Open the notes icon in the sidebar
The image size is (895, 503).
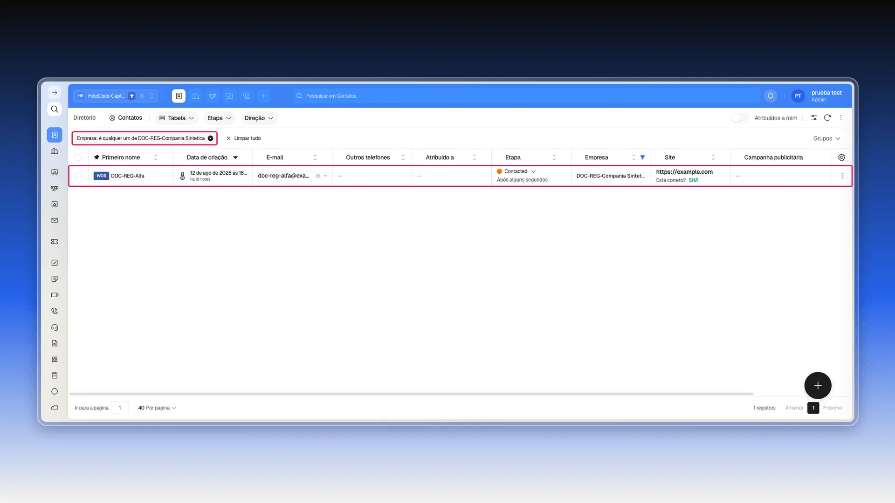(55, 279)
